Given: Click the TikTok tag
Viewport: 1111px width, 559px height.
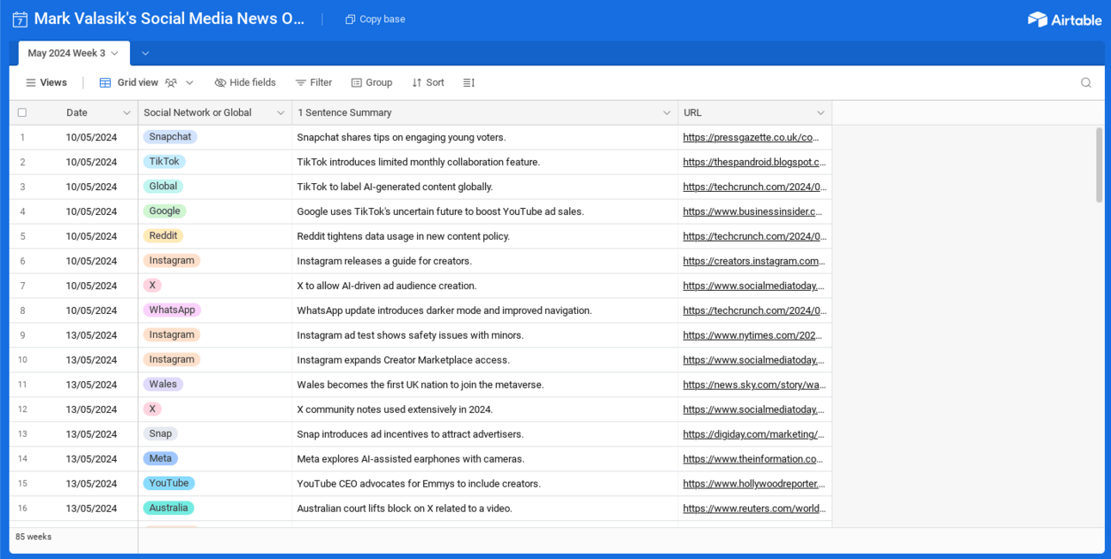Looking at the screenshot, I should (x=164, y=162).
